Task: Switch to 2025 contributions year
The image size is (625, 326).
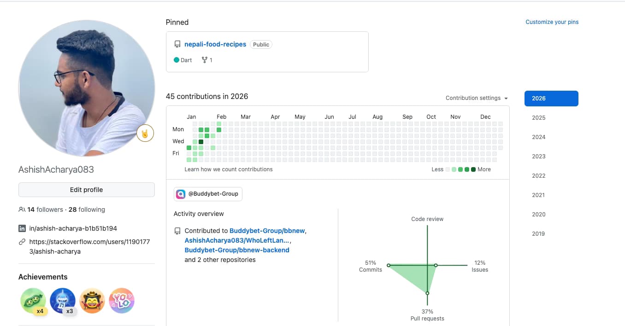Action: pyautogui.click(x=538, y=118)
